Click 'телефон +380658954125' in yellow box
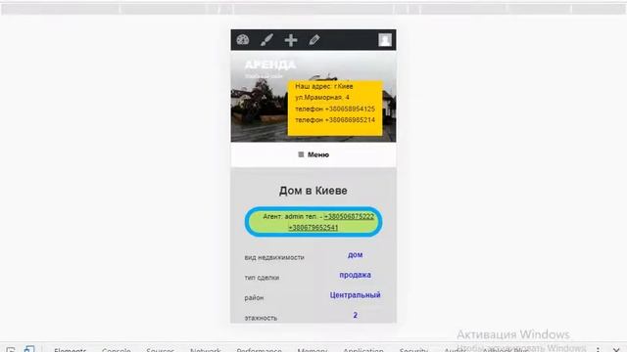The height and width of the screenshot is (352, 627). pyautogui.click(x=335, y=109)
